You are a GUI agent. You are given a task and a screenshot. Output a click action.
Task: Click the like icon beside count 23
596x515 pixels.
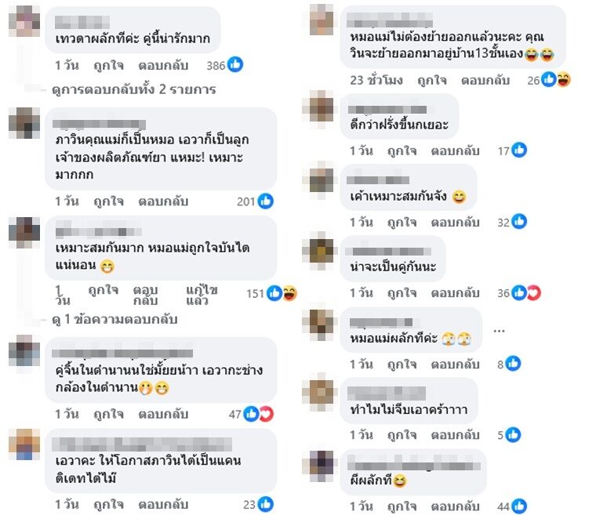click(x=265, y=504)
